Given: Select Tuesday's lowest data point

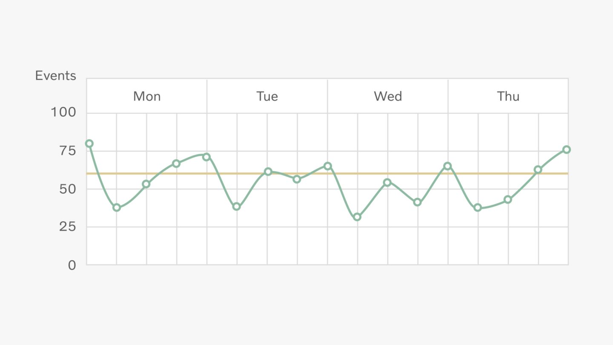Looking at the screenshot, I should 237,207.
